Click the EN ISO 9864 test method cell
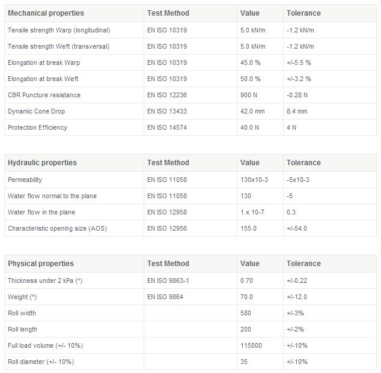Image resolution: width=381 pixels, height=373 pixels. tap(165, 297)
